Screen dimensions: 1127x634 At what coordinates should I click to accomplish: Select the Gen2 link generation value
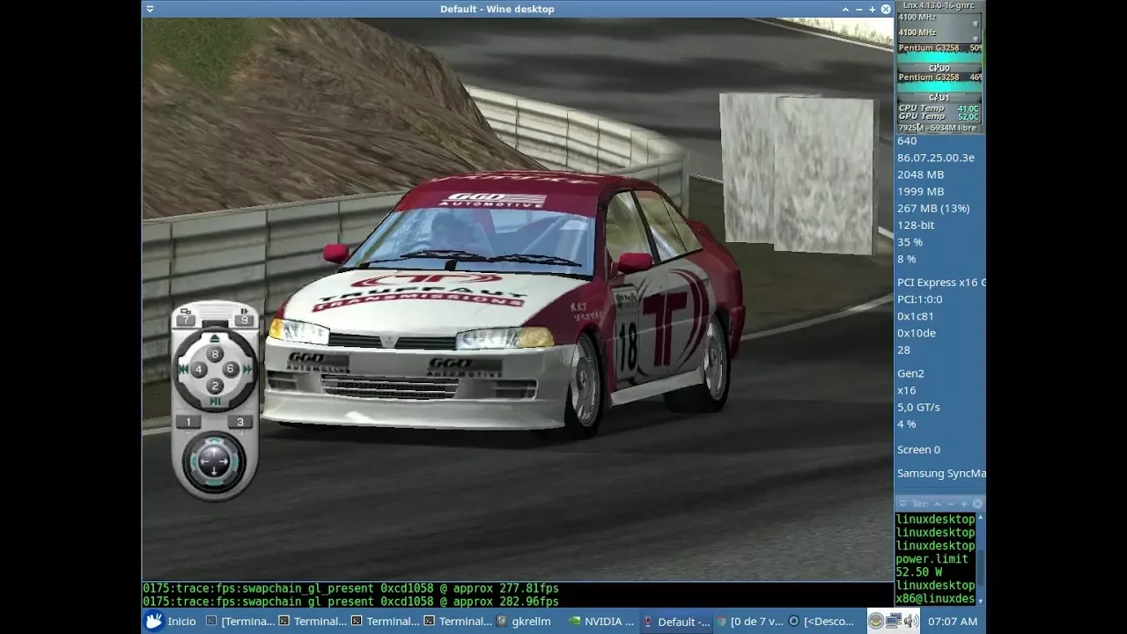(910, 373)
